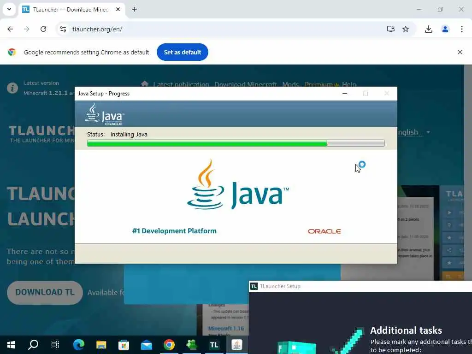Image resolution: width=472 pixels, height=354 pixels.
Task: Open Mods menu item on website
Action: point(290,84)
